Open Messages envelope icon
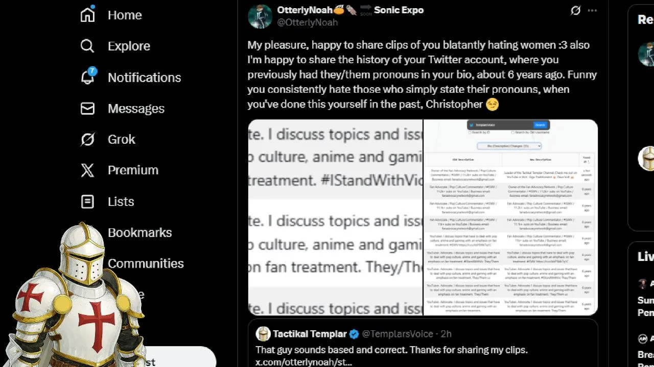654x367 pixels. click(87, 109)
